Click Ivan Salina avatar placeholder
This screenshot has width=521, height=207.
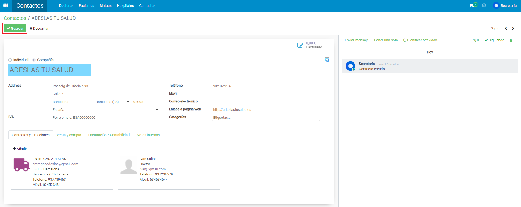pyautogui.click(x=129, y=167)
